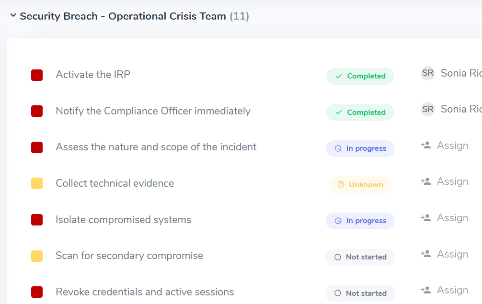Click SR avatar on Activate the IRP row
The height and width of the screenshot is (304, 482).
click(427, 73)
